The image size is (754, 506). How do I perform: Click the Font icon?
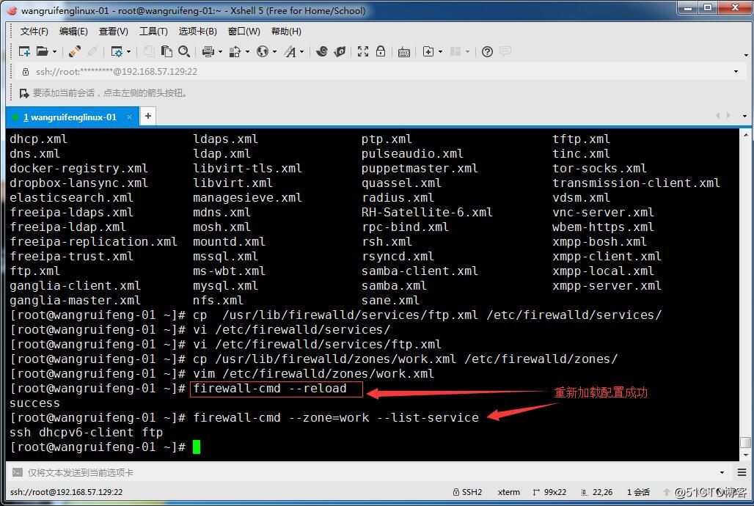pos(290,51)
